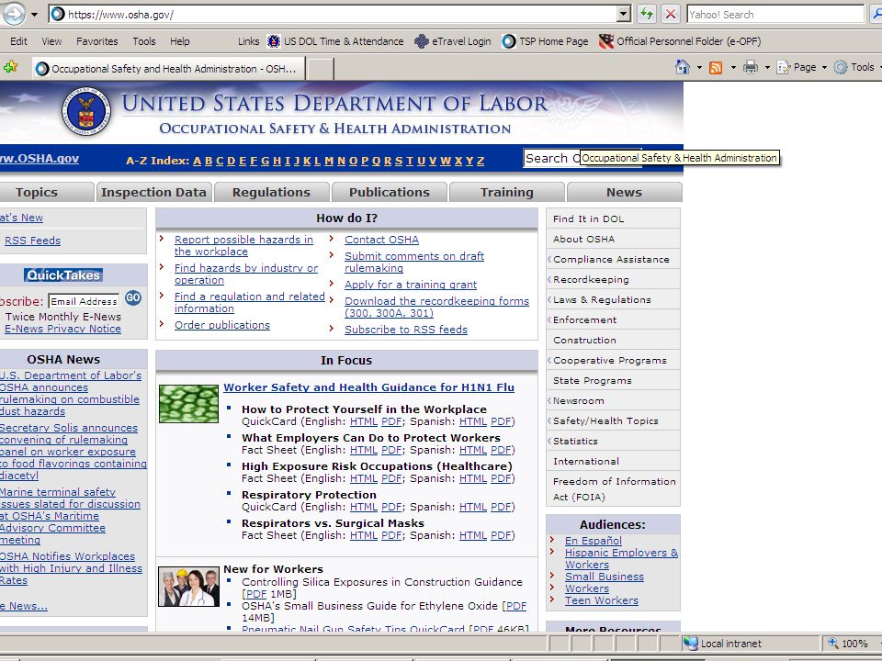Click the Add to Favorites star icon
The height and width of the screenshot is (661, 882).
click(x=10, y=67)
